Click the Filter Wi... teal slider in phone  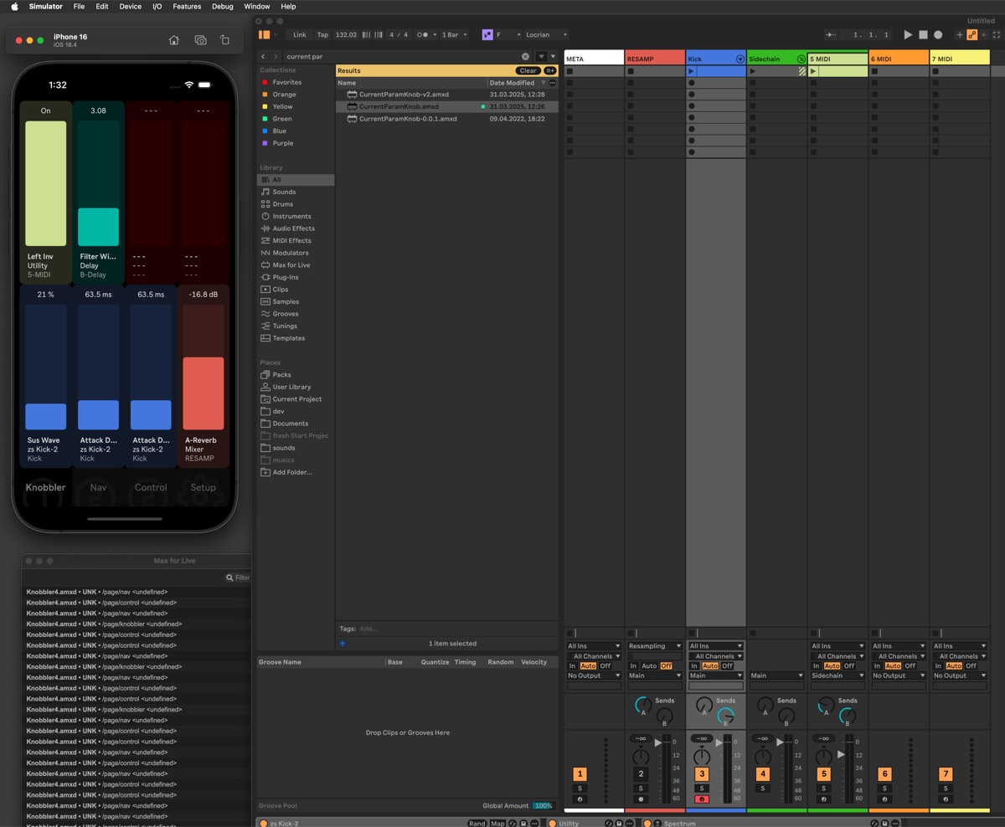point(99,183)
